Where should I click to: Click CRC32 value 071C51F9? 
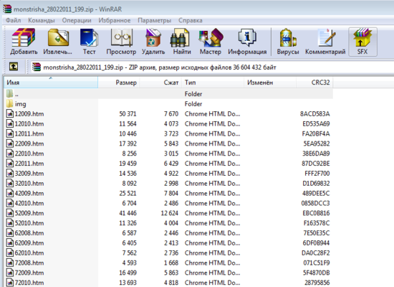317,263
